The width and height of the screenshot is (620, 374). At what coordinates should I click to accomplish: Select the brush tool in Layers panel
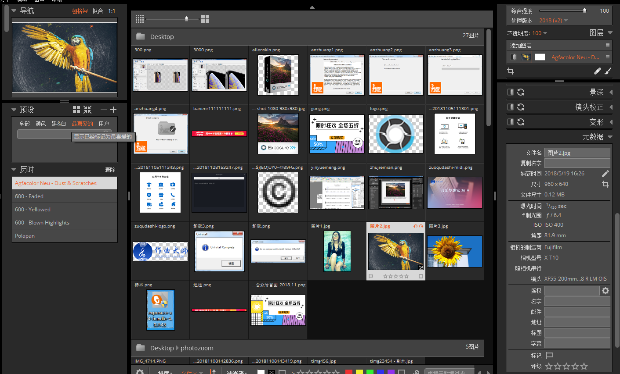click(x=608, y=71)
